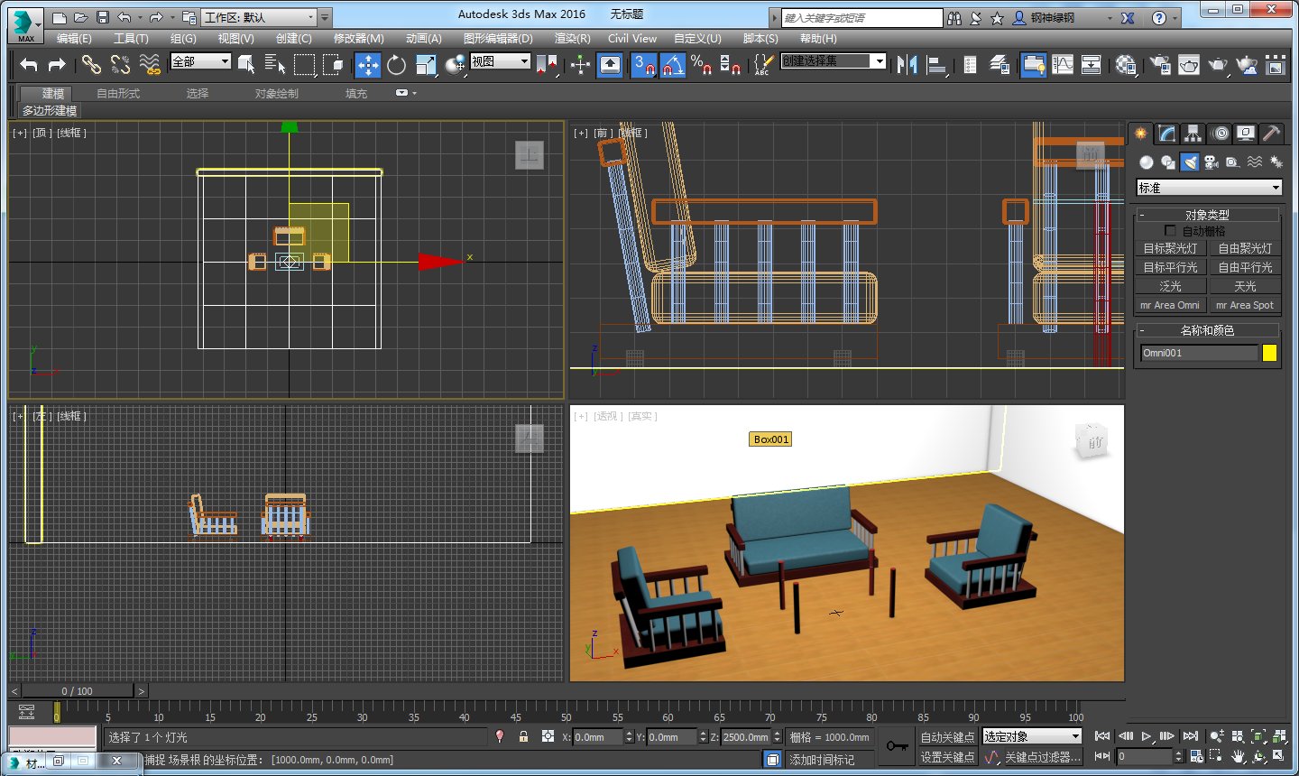1299x776 pixels.
Task: Activate the Select and Rotate tool
Action: (x=396, y=65)
